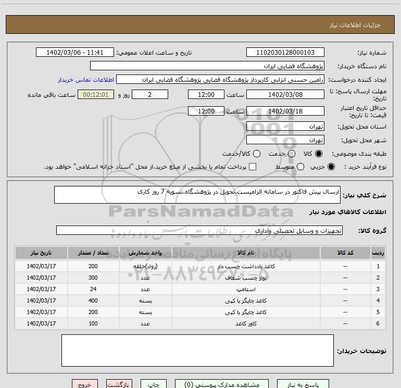This screenshot has height=388, width=401.
Task: Click unit بسته in row 5
Action: click(x=145, y=312)
